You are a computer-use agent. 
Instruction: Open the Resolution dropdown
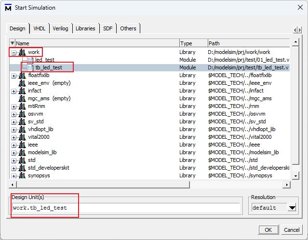pyautogui.click(x=292, y=208)
